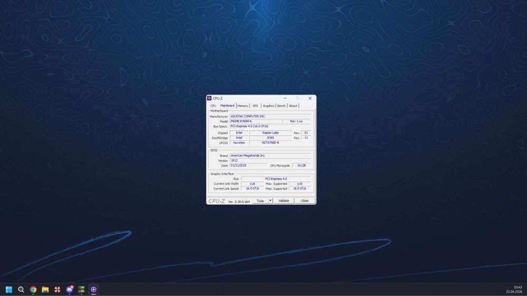Select the Mainboard tab
527x296 pixels.
tap(227, 105)
